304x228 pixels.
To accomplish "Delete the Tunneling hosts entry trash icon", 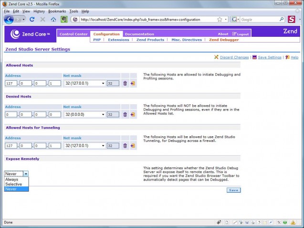I will [x=125, y=146].
